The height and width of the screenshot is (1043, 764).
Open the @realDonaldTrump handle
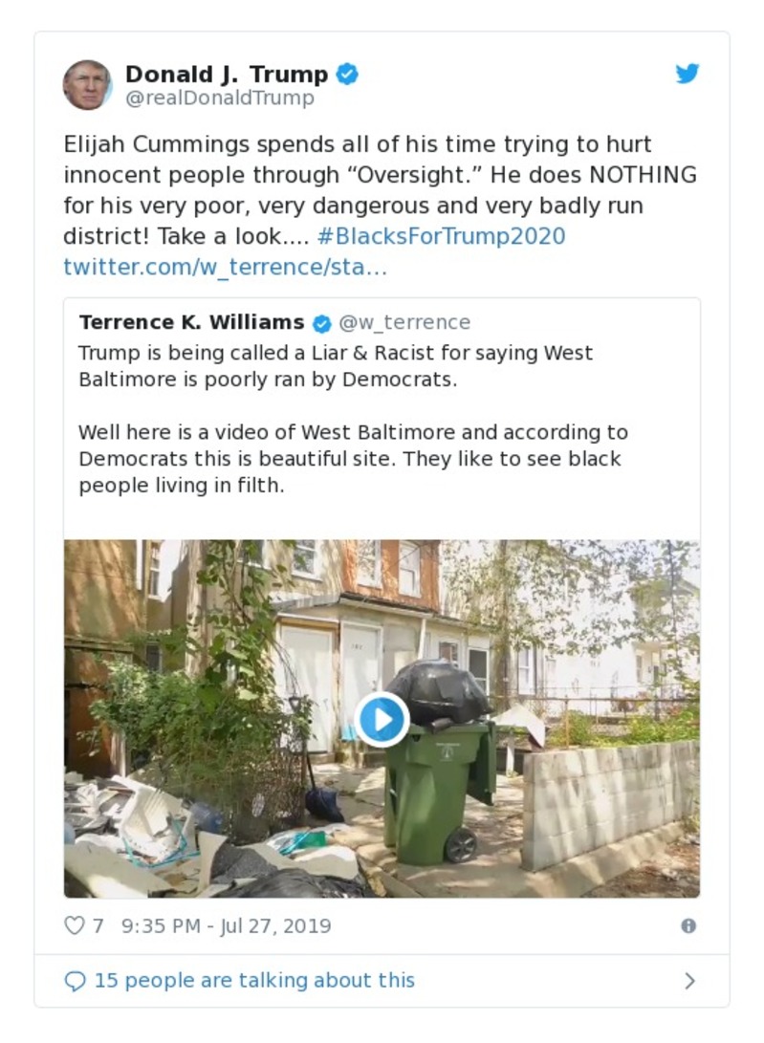pos(219,98)
